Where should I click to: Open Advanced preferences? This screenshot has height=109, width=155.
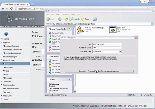[13, 49]
